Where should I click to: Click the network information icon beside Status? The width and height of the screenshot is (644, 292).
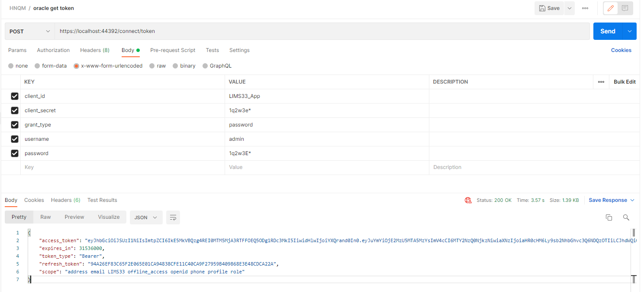pos(468,200)
